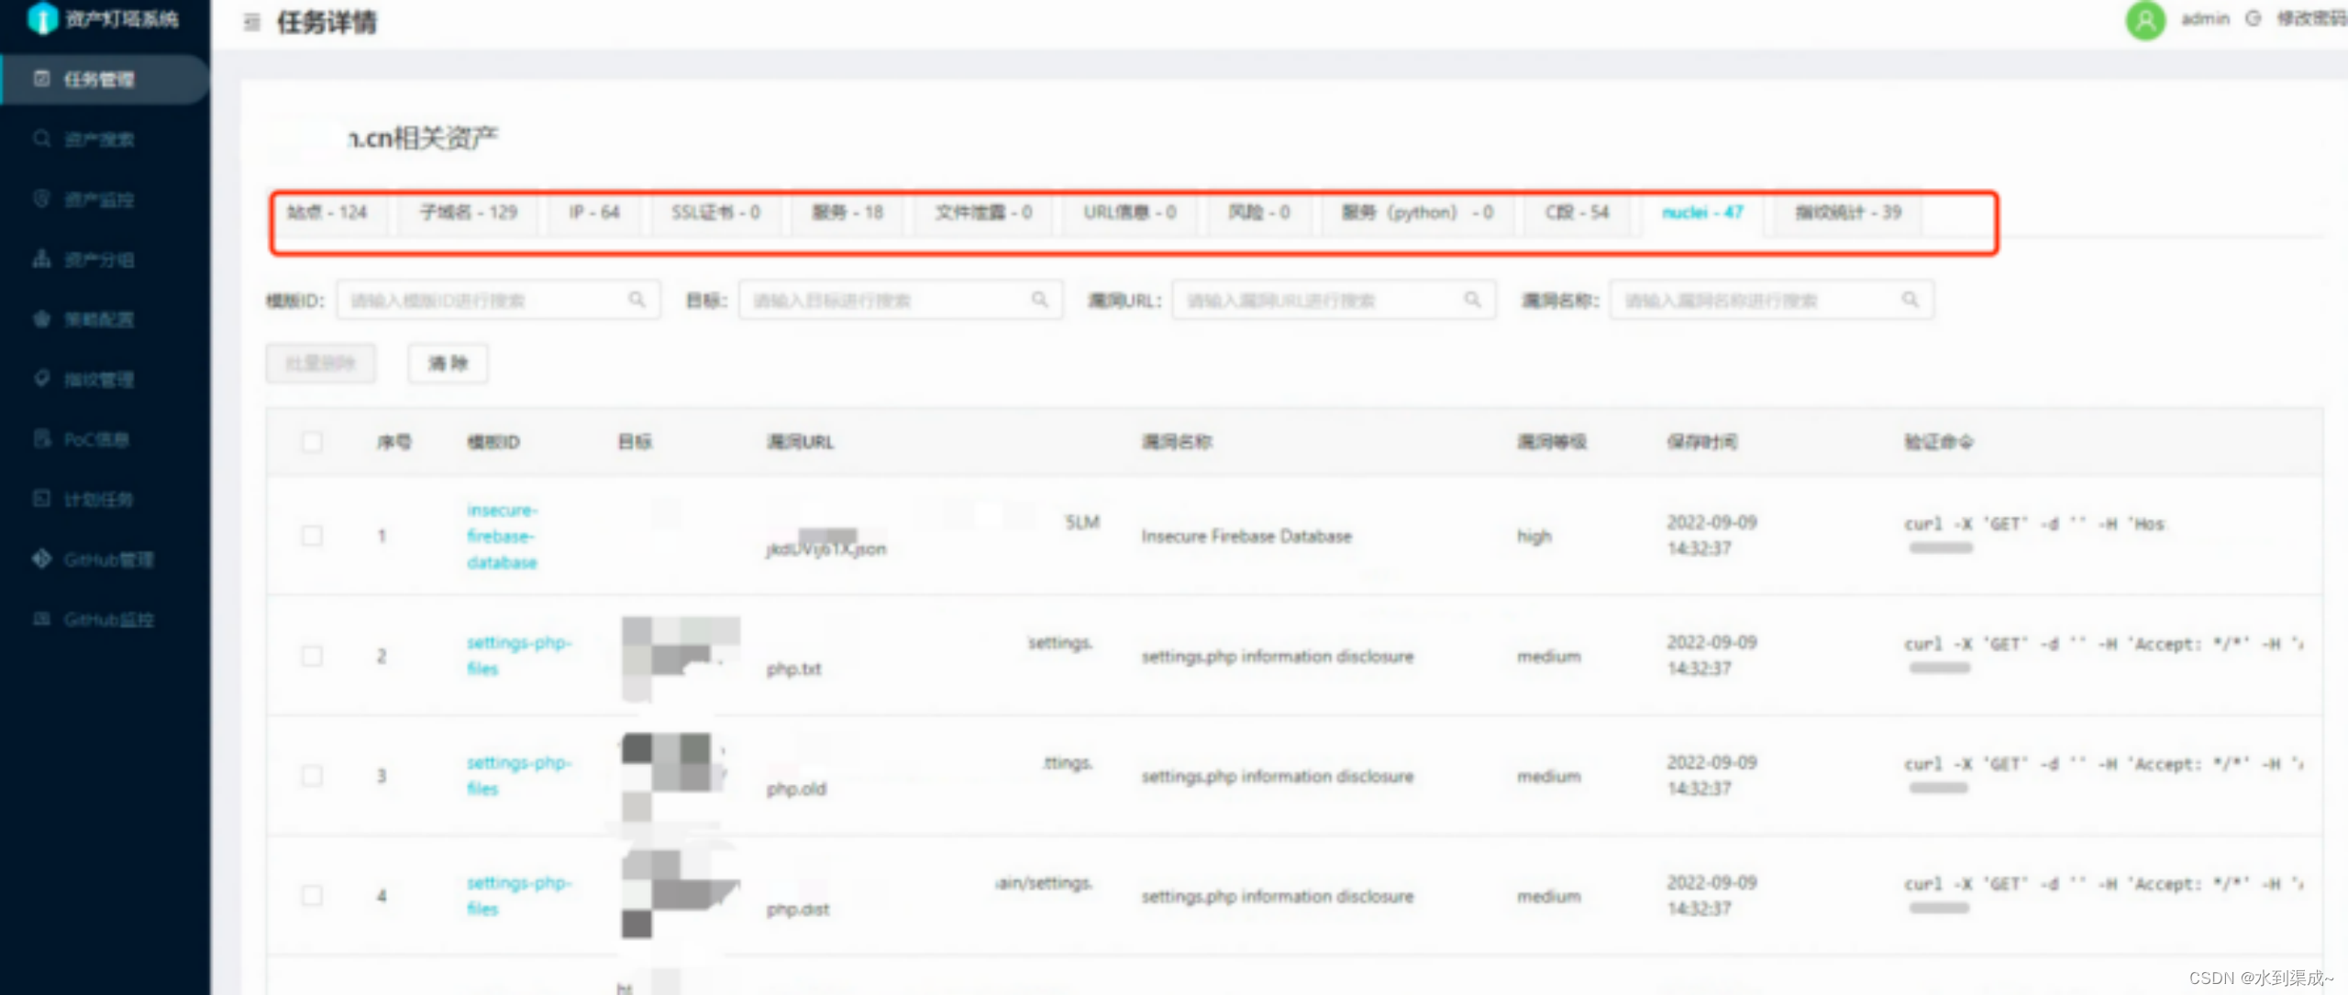Switch to the URL信息 - 0 tab
The width and height of the screenshot is (2348, 995).
pos(1130,213)
